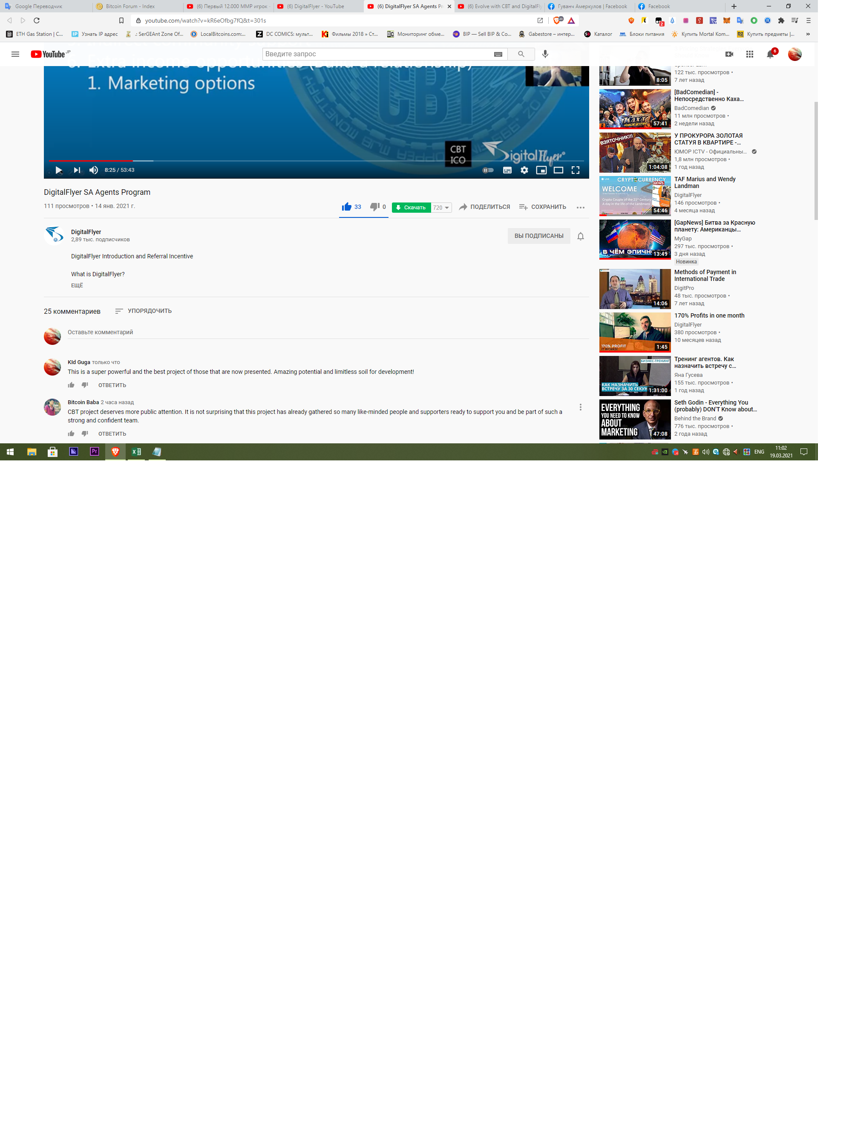Open Bitcoin Baba's profile link
This screenshot has height=1148, width=852.
[83, 402]
